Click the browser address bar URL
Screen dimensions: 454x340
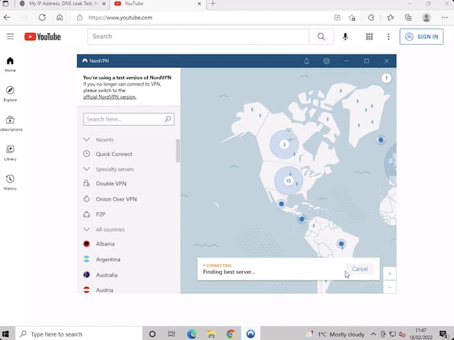[120, 17]
